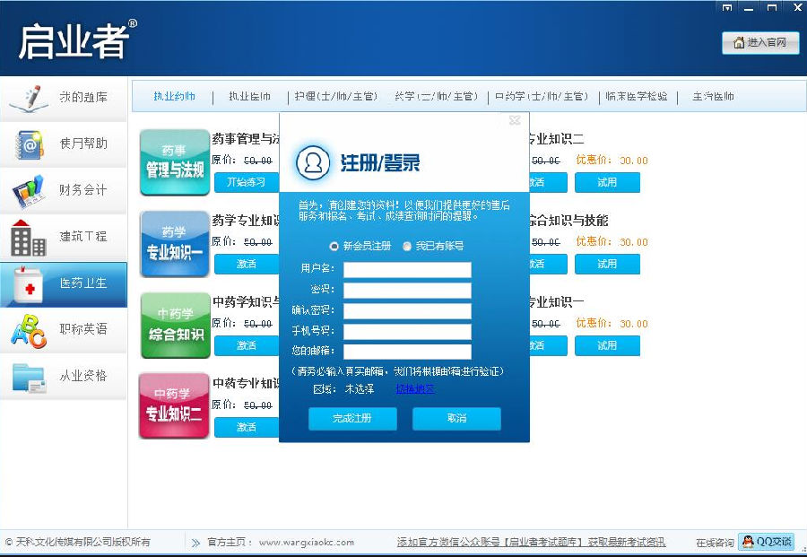Click 取消 in the registration dialog
The height and width of the screenshot is (557, 807).
pos(456,418)
